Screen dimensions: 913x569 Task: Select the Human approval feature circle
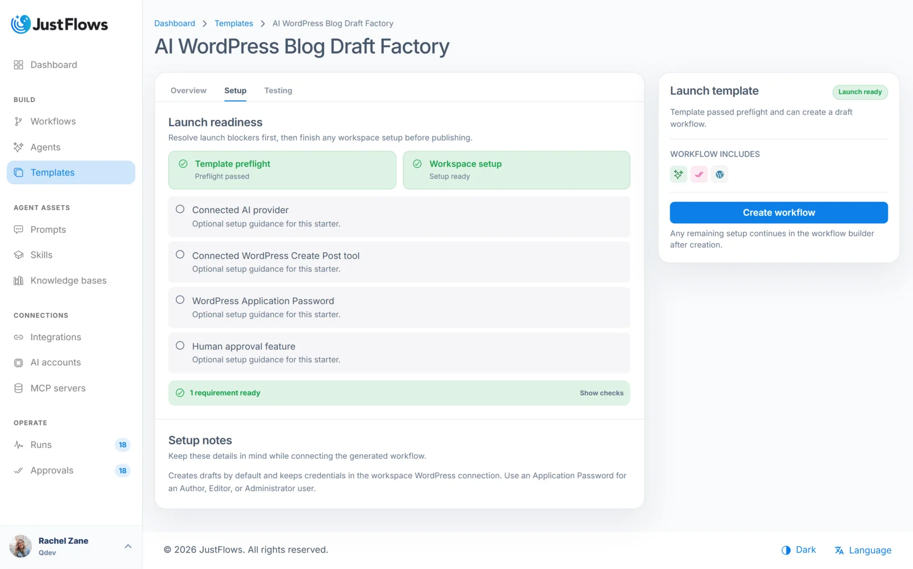click(180, 345)
